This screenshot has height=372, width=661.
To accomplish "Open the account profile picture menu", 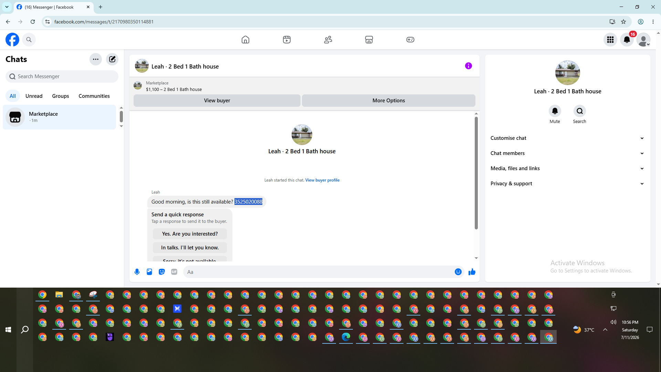I will [x=643, y=40].
